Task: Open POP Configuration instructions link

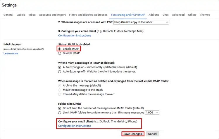Action: pyautogui.click(x=75, y=35)
